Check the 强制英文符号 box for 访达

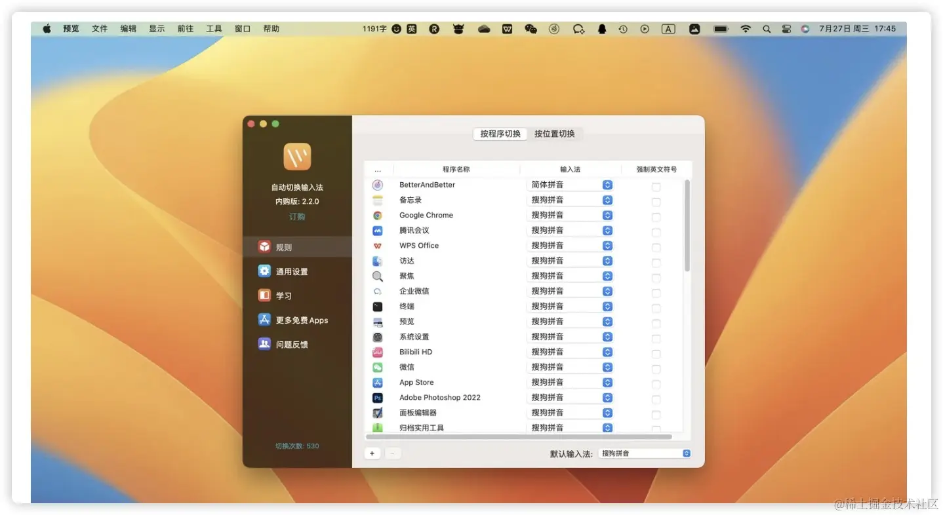pos(656,263)
